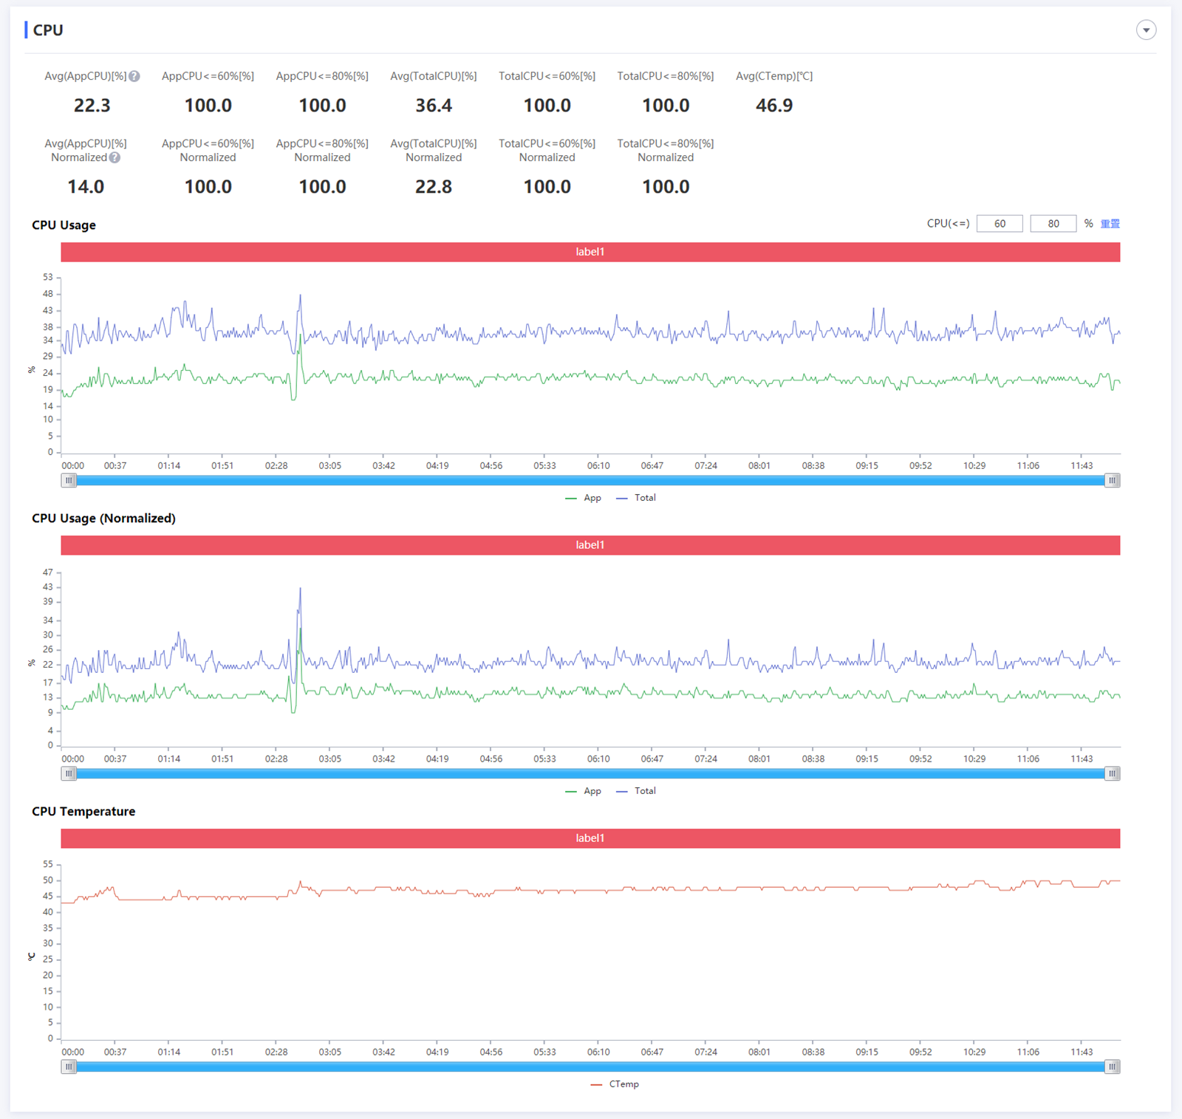Click left zoom handle of CPU Temperature slider
Viewport: 1182px width, 1119px height.
click(69, 1067)
